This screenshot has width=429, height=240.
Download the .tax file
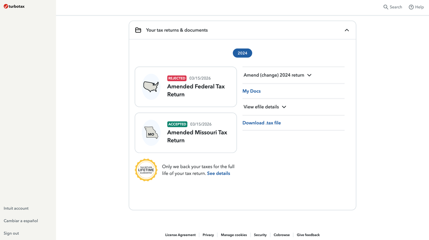tap(262, 123)
